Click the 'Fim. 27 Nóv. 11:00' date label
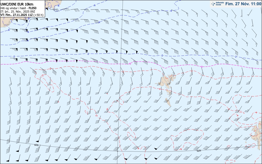Screen dimensions: 262x164 coord(243,4)
